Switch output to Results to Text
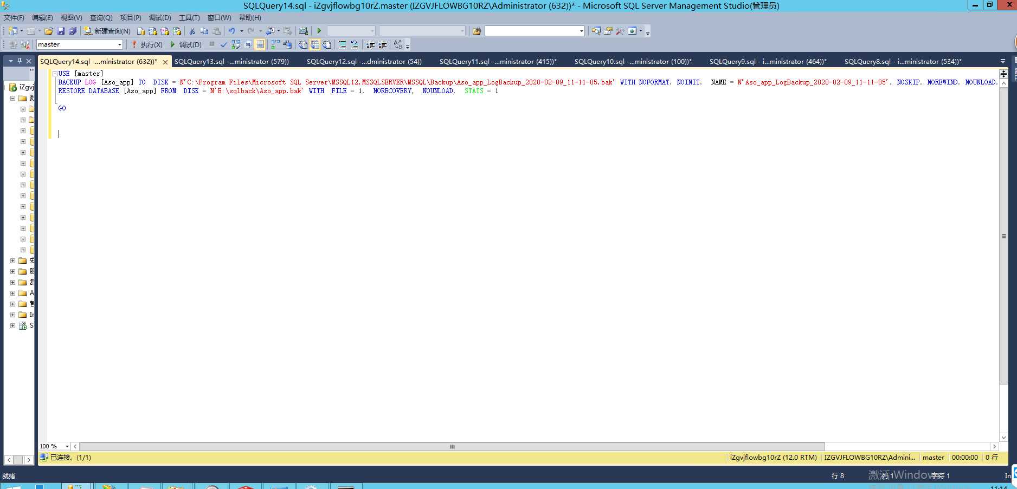 click(x=303, y=45)
